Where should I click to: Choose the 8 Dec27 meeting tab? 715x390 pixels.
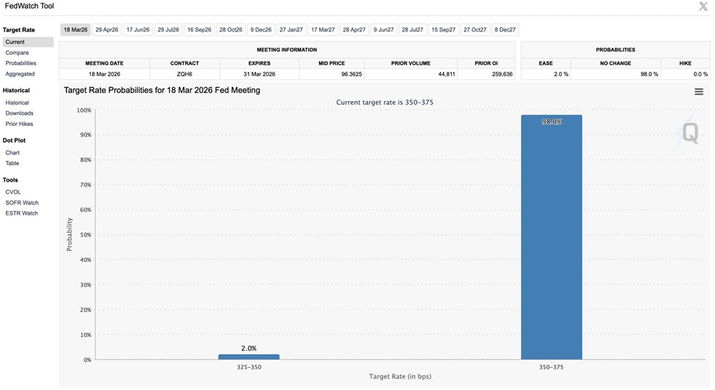(506, 30)
